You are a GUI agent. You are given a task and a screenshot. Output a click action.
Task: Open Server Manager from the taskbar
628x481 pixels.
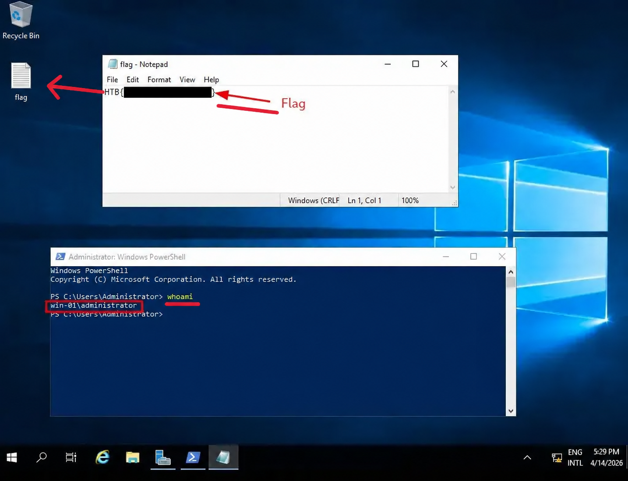163,458
